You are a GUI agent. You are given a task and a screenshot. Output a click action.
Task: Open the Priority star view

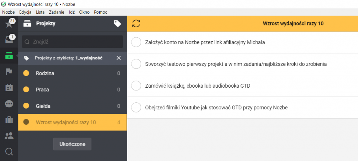pos(9,24)
